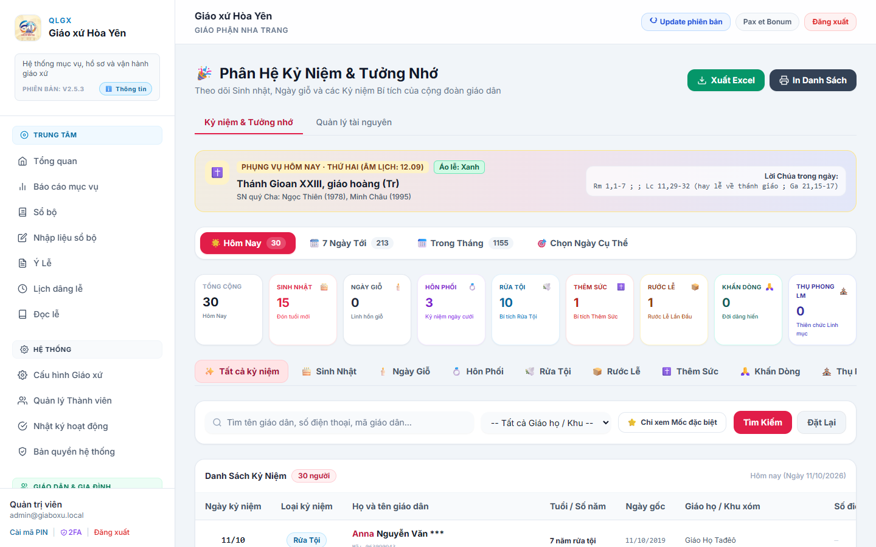Click the Nhật ký hoạt động check icon
The height and width of the screenshot is (547, 876).
pos(23,426)
